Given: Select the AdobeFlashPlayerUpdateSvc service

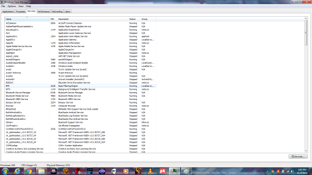Looking at the screenshot, I should (x=80, y=26).
